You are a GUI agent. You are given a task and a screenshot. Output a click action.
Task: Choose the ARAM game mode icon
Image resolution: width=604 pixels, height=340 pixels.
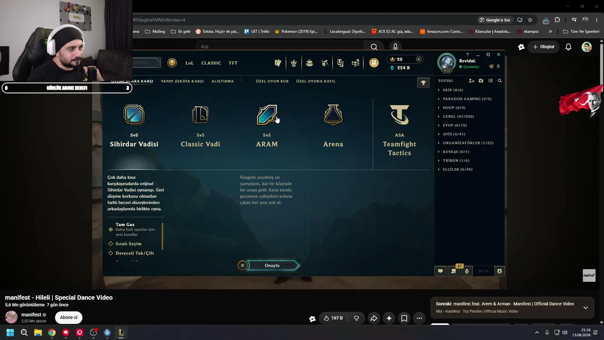(x=267, y=115)
